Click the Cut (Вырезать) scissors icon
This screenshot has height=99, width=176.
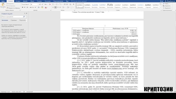7,4
